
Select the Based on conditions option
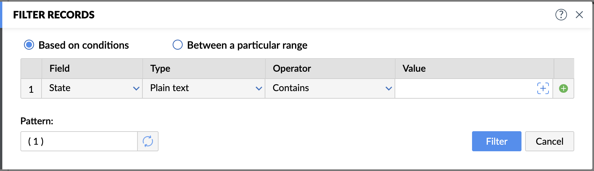click(x=29, y=45)
